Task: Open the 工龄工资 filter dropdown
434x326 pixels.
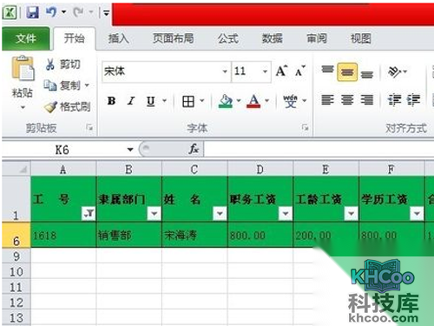Action: pyautogui.click(x=352, y=214)
